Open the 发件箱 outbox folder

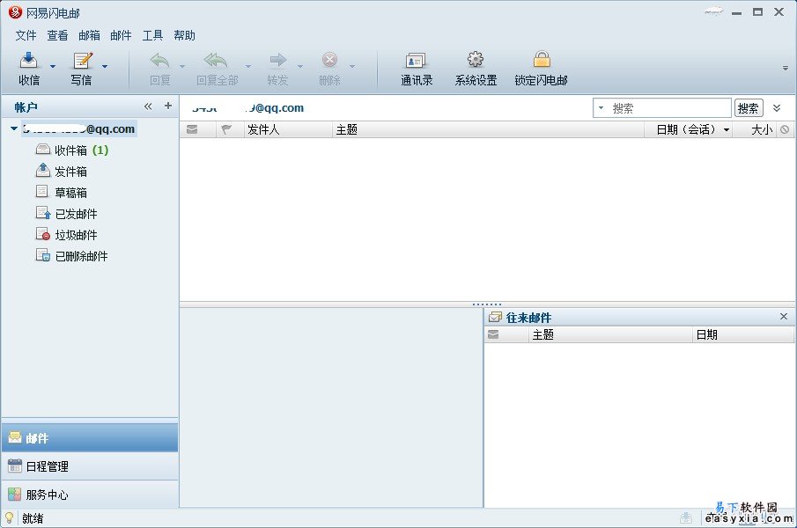tap(61, 172)
